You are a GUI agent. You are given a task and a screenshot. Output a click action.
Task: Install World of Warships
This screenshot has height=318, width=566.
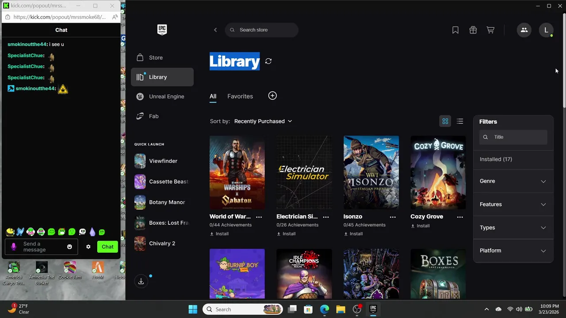coord(219,234)
